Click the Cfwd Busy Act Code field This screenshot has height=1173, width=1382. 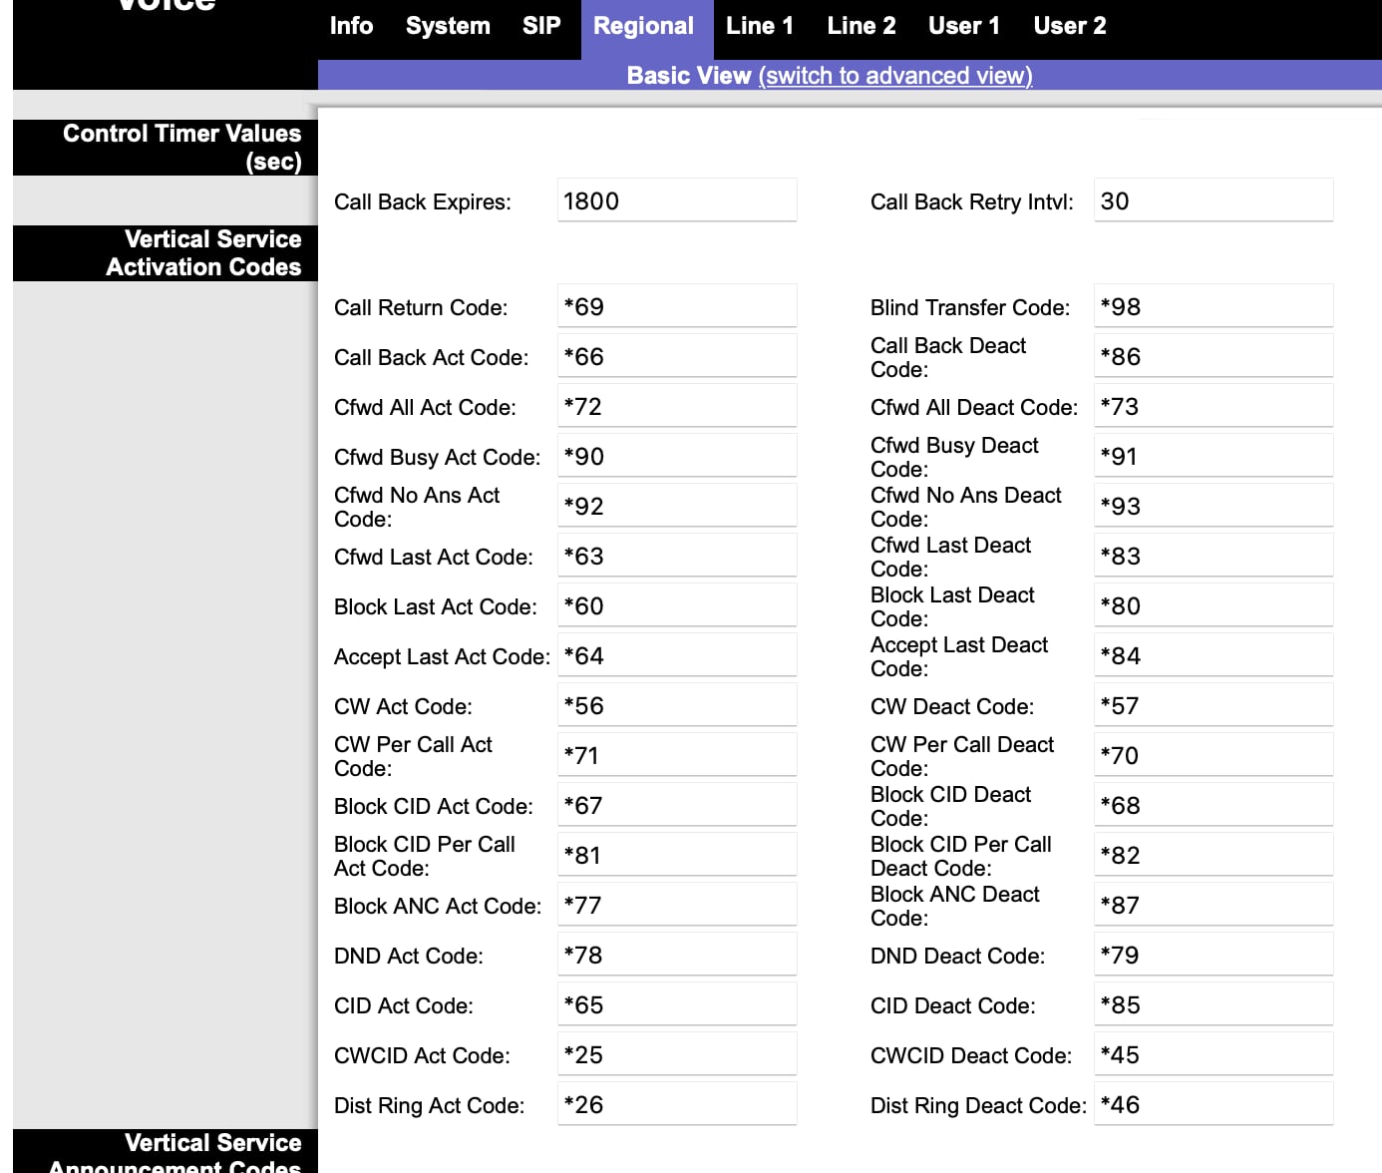(677, 456)
